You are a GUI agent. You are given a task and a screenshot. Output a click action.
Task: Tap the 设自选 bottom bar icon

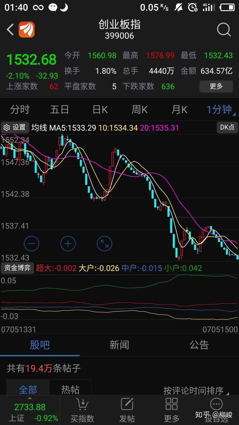click(216, 404)
